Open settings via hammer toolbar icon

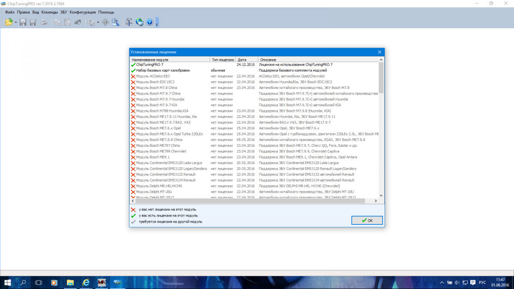129,22
